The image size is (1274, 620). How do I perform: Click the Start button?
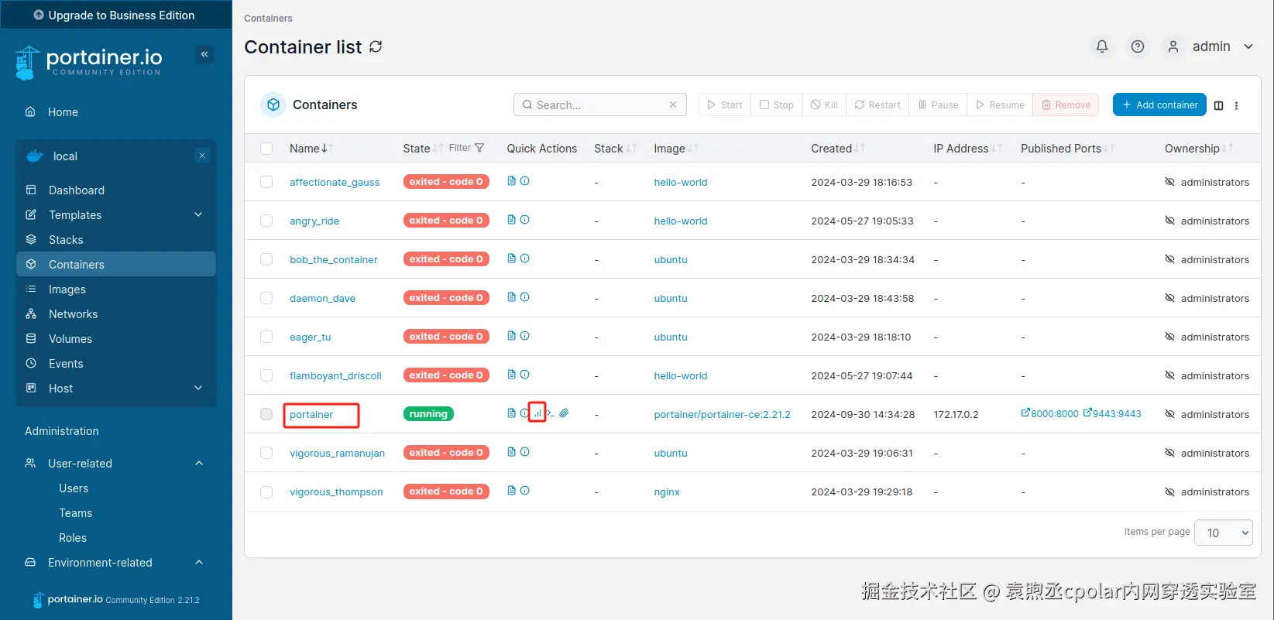[x=724, y=104]
